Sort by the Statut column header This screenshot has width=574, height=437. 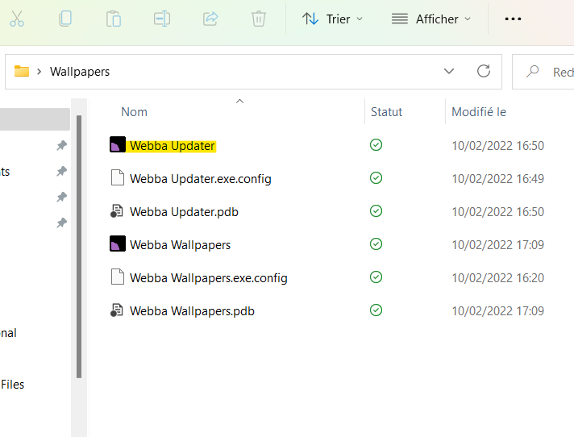coord(387,112)
